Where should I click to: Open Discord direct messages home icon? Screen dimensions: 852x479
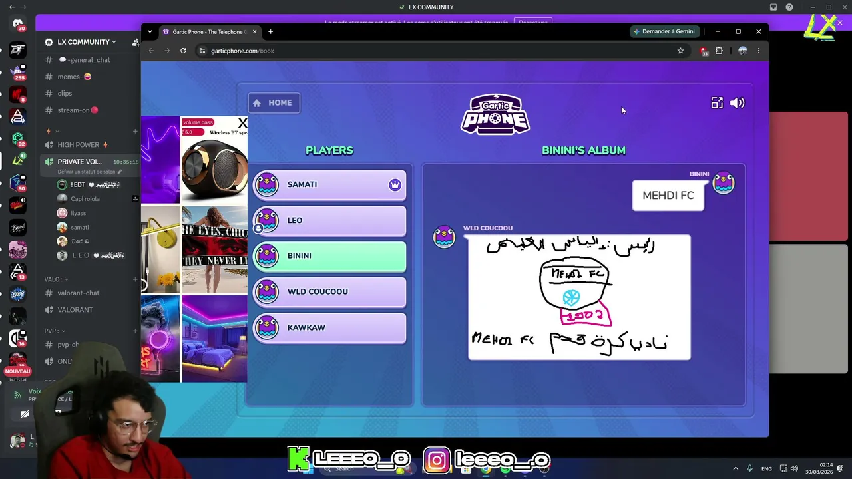18,25
